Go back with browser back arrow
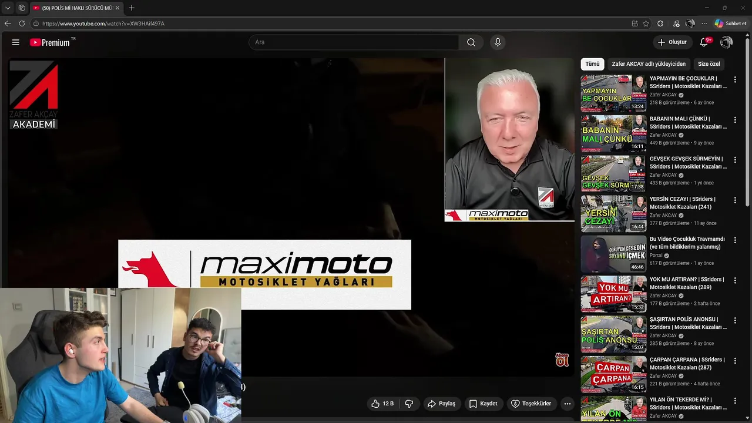Screen dimensions: 752x423 8,23
